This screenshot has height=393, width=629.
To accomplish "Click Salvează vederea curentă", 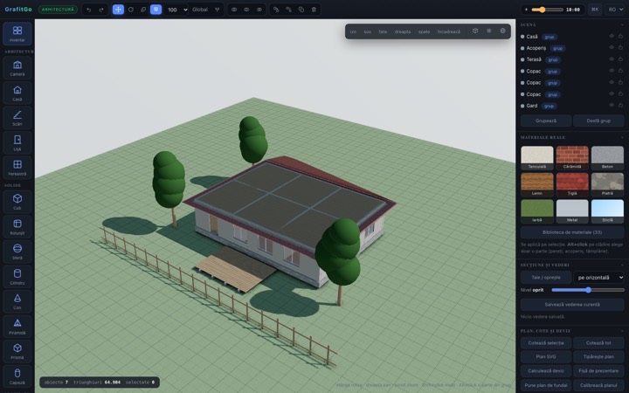I will coord(572,305).
